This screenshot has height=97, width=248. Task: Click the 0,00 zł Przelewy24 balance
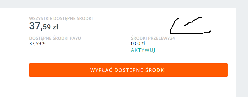click(138, 43)
